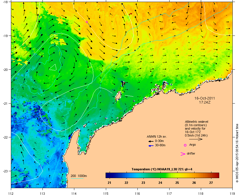Screen dimensions: 241x195
Task: Click the '200 1000m' bathymetry label
Action: point(79,176)
